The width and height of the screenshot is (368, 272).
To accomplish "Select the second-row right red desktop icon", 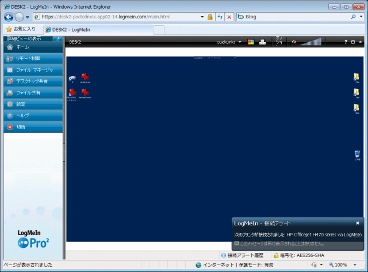I will click(x=85, y=93).
